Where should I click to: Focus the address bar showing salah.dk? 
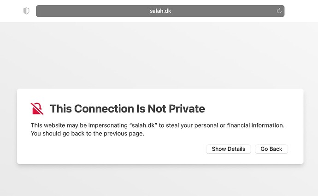160,11
